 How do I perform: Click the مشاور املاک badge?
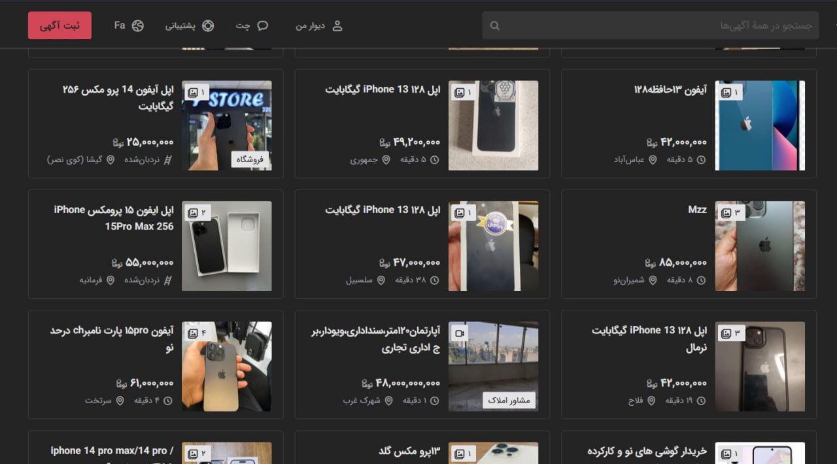[x=509, y=400]
